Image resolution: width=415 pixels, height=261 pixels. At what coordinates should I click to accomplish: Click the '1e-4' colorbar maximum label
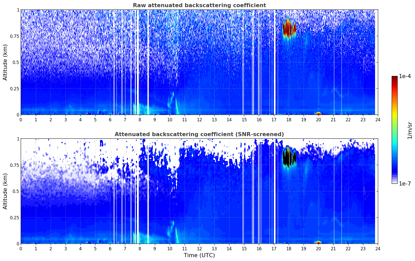coord(405,76)
